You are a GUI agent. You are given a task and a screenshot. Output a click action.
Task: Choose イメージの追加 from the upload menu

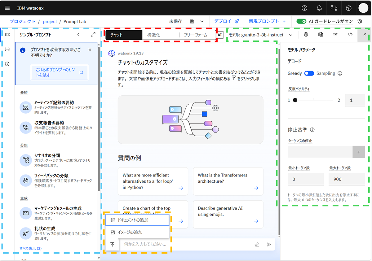(137, 232)
